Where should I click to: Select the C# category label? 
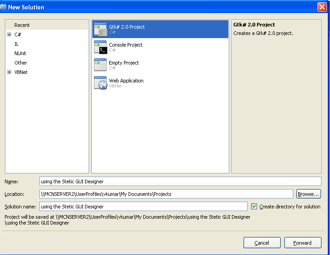[17, 35]
